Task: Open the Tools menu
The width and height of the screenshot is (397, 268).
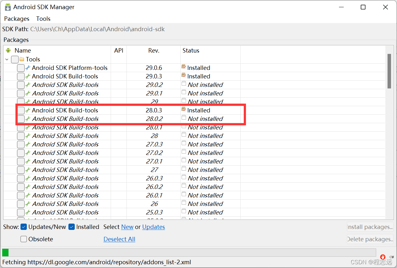Action: [43, 19]
